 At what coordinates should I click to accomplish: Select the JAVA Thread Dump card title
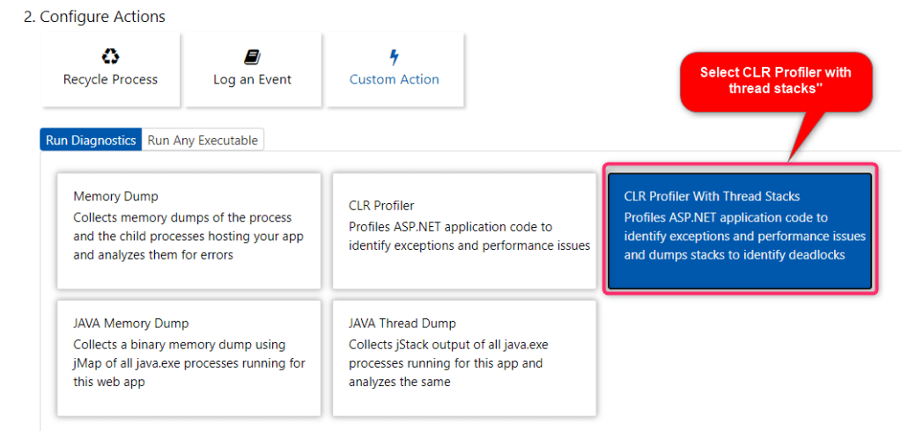click(402, 324)
